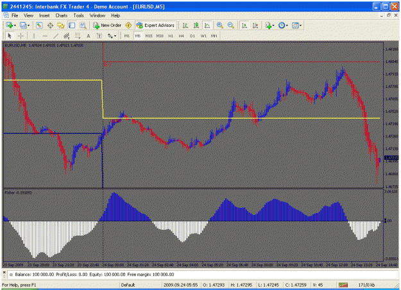Restore the inner chart window
Viewport: 401px width, 290px height.
click(x=389, y=15)
